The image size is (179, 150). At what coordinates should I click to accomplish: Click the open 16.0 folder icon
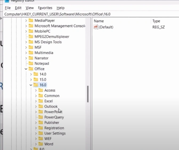[36, 85]
